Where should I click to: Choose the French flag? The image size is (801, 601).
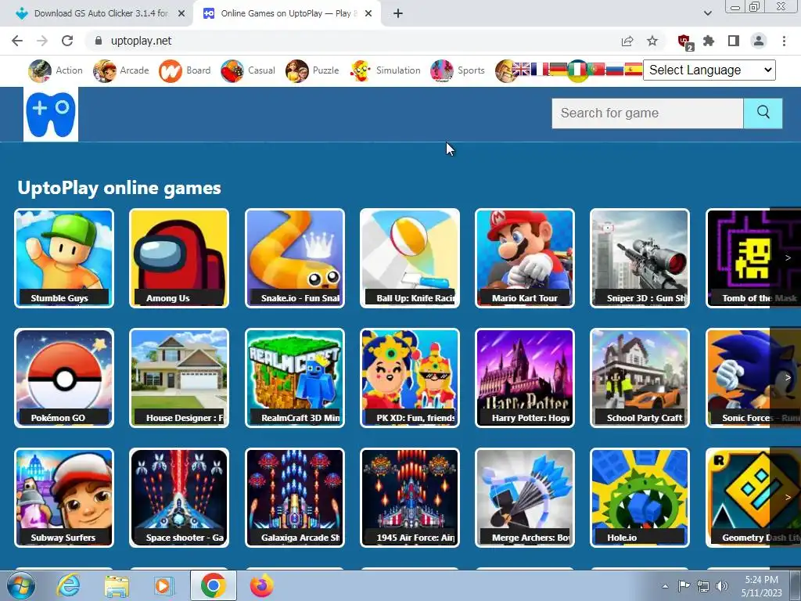point(540,69)
